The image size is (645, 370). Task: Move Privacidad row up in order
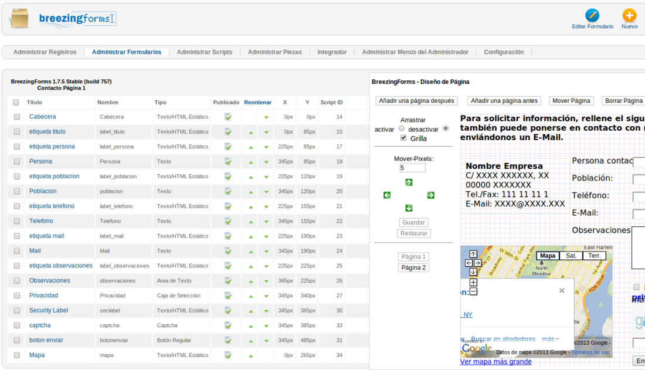251,296
